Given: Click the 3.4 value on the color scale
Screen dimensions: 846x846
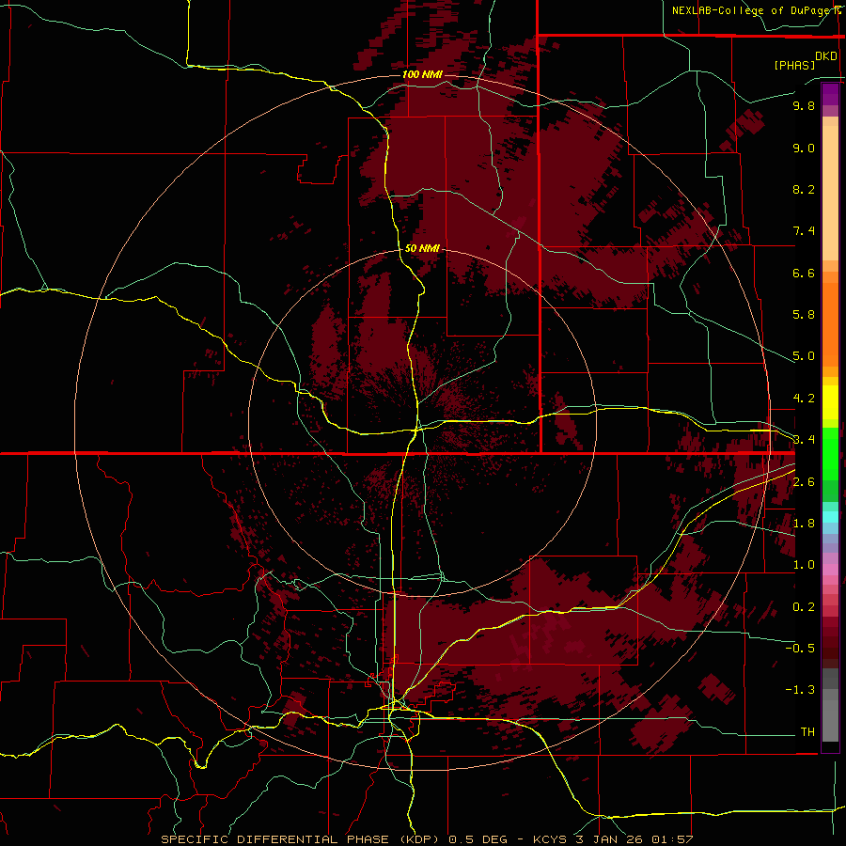Looking at the screenshot, I should [804, 440].
